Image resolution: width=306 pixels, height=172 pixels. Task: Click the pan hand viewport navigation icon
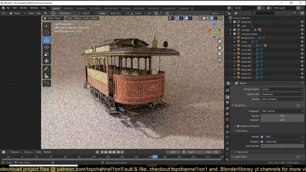[x=220, y=48]
